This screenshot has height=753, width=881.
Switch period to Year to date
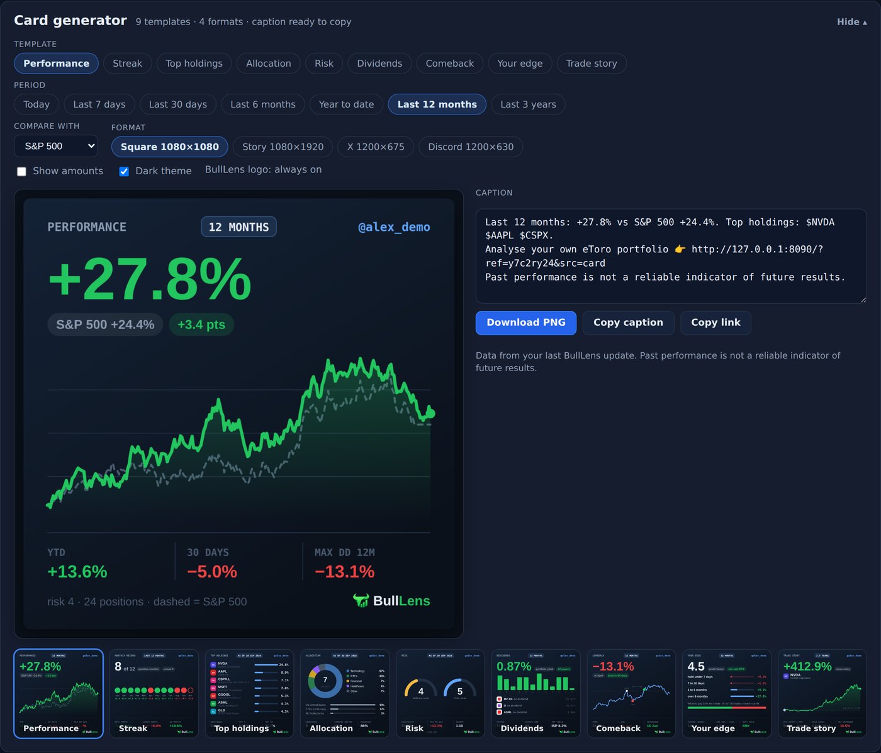(347, 104)
